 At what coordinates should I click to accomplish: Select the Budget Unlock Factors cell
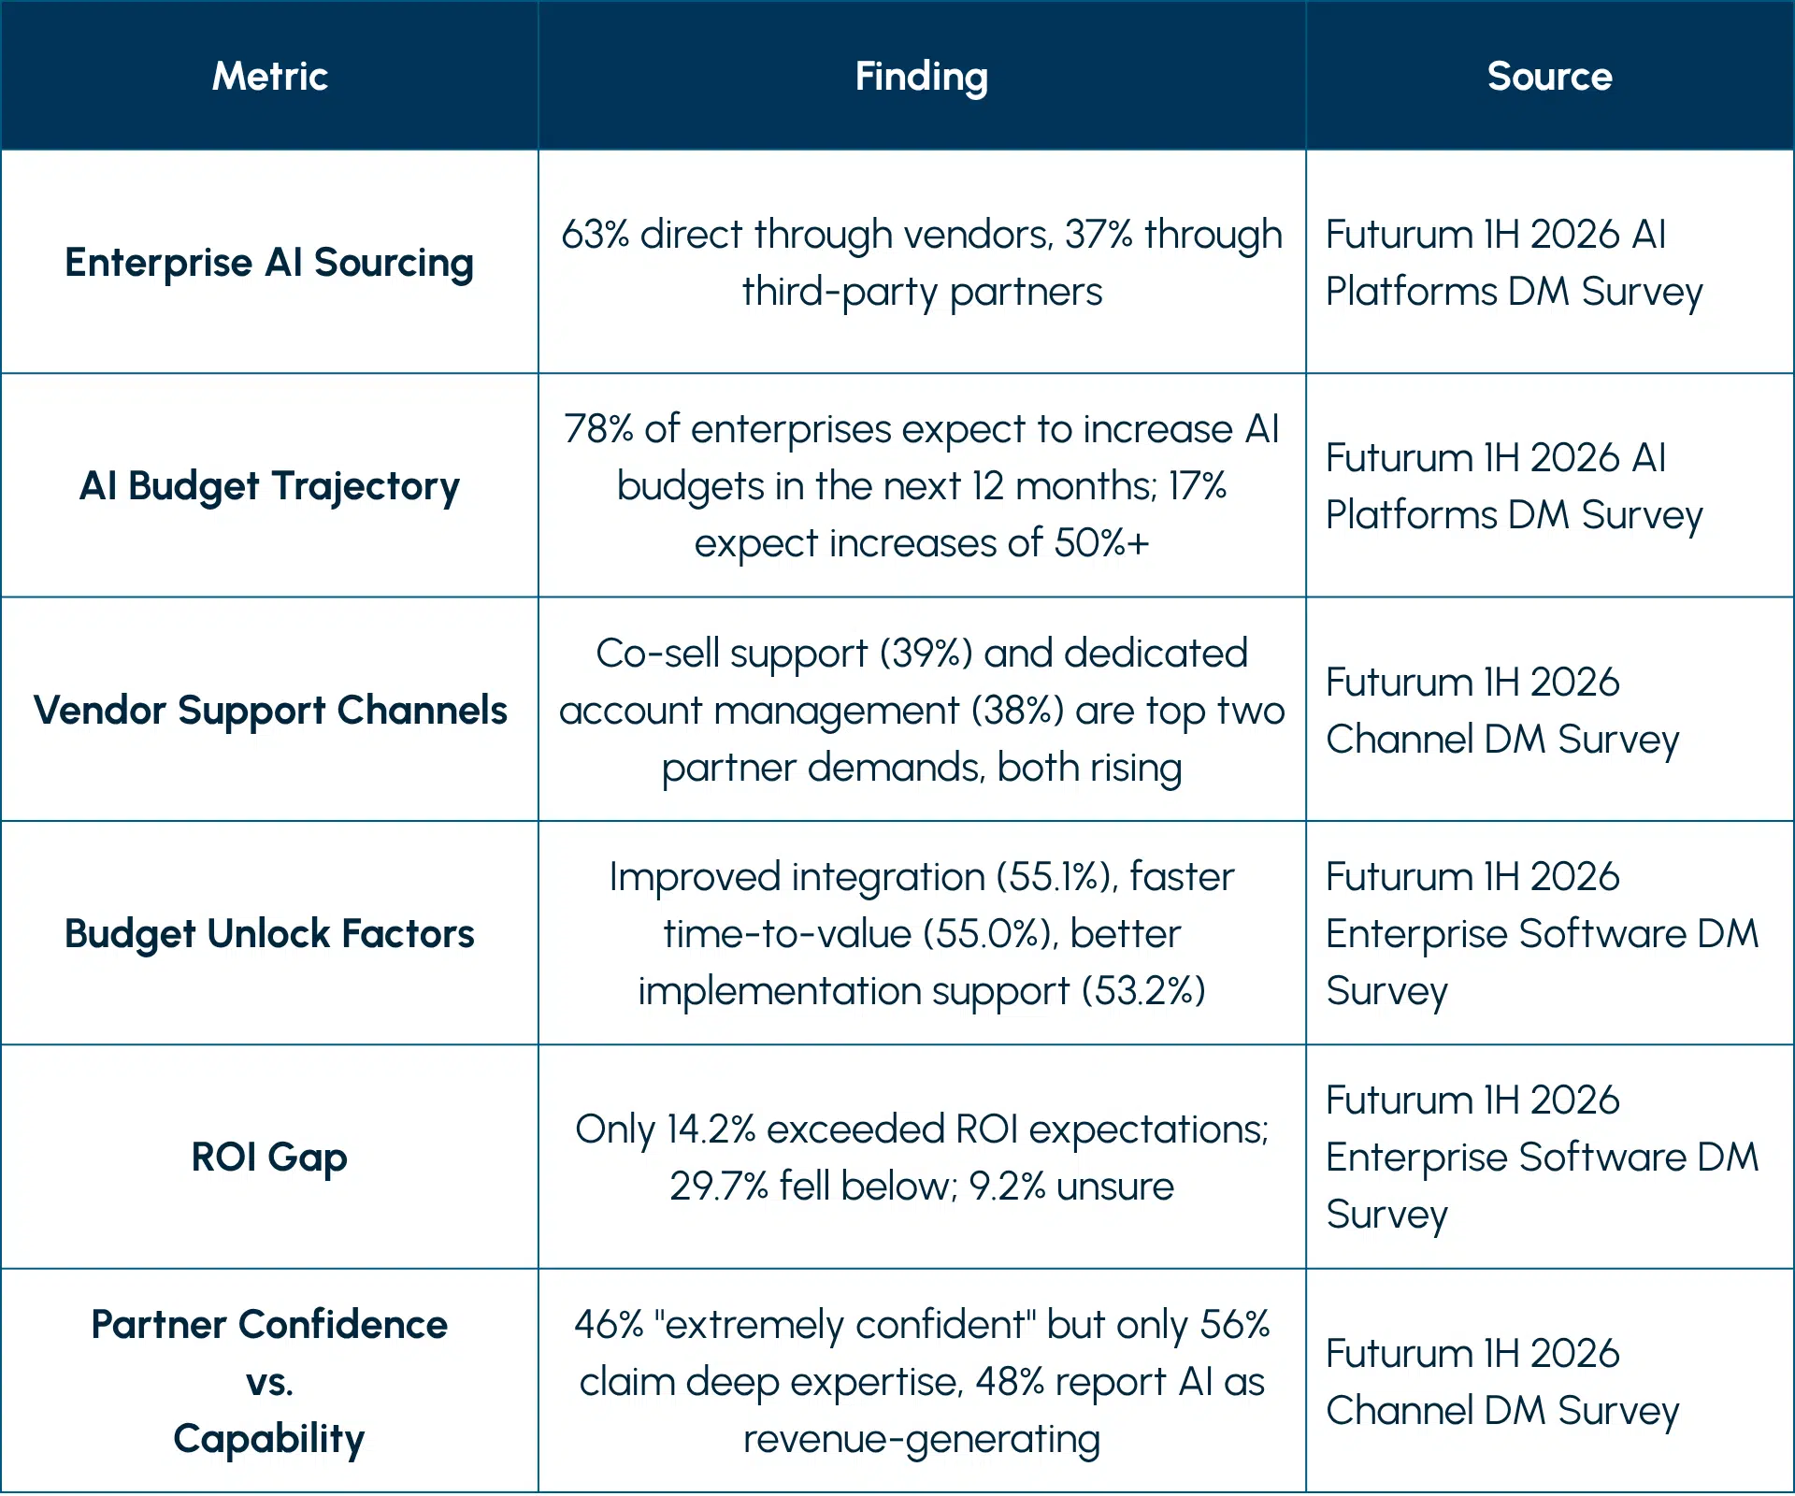(269, 933)
